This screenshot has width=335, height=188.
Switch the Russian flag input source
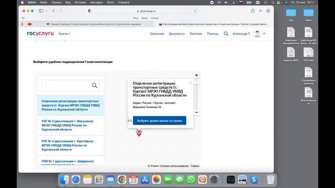241,3
